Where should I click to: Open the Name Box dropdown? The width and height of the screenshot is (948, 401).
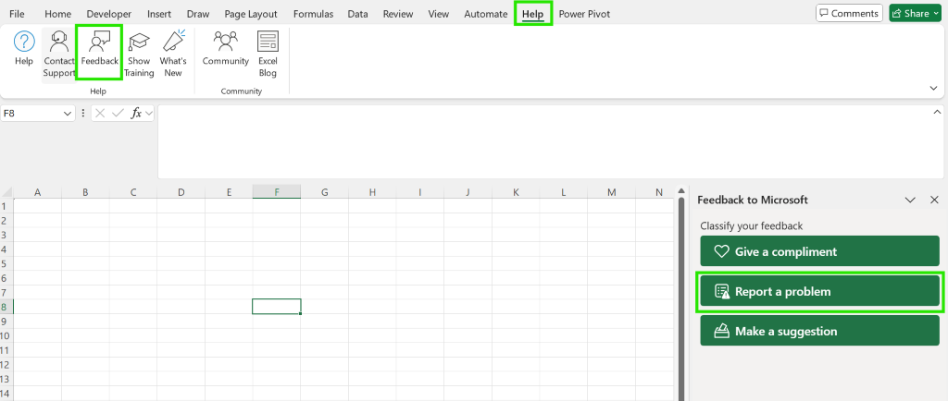[x=68, y=114]
